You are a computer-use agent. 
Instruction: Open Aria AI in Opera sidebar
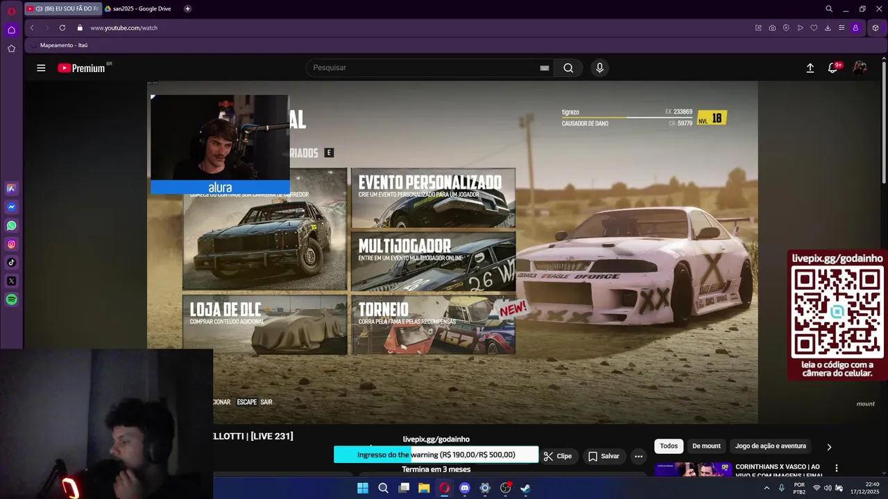[11, 189]
